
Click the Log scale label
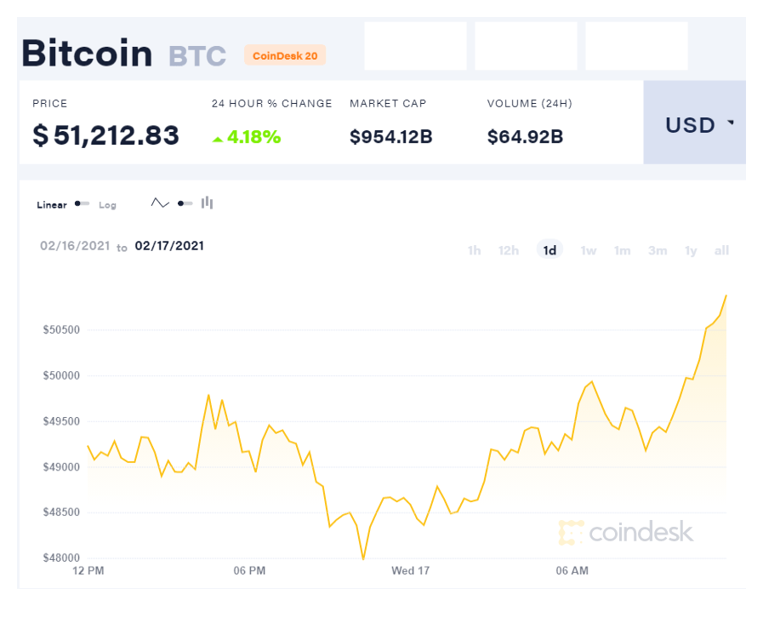(107, 205)
